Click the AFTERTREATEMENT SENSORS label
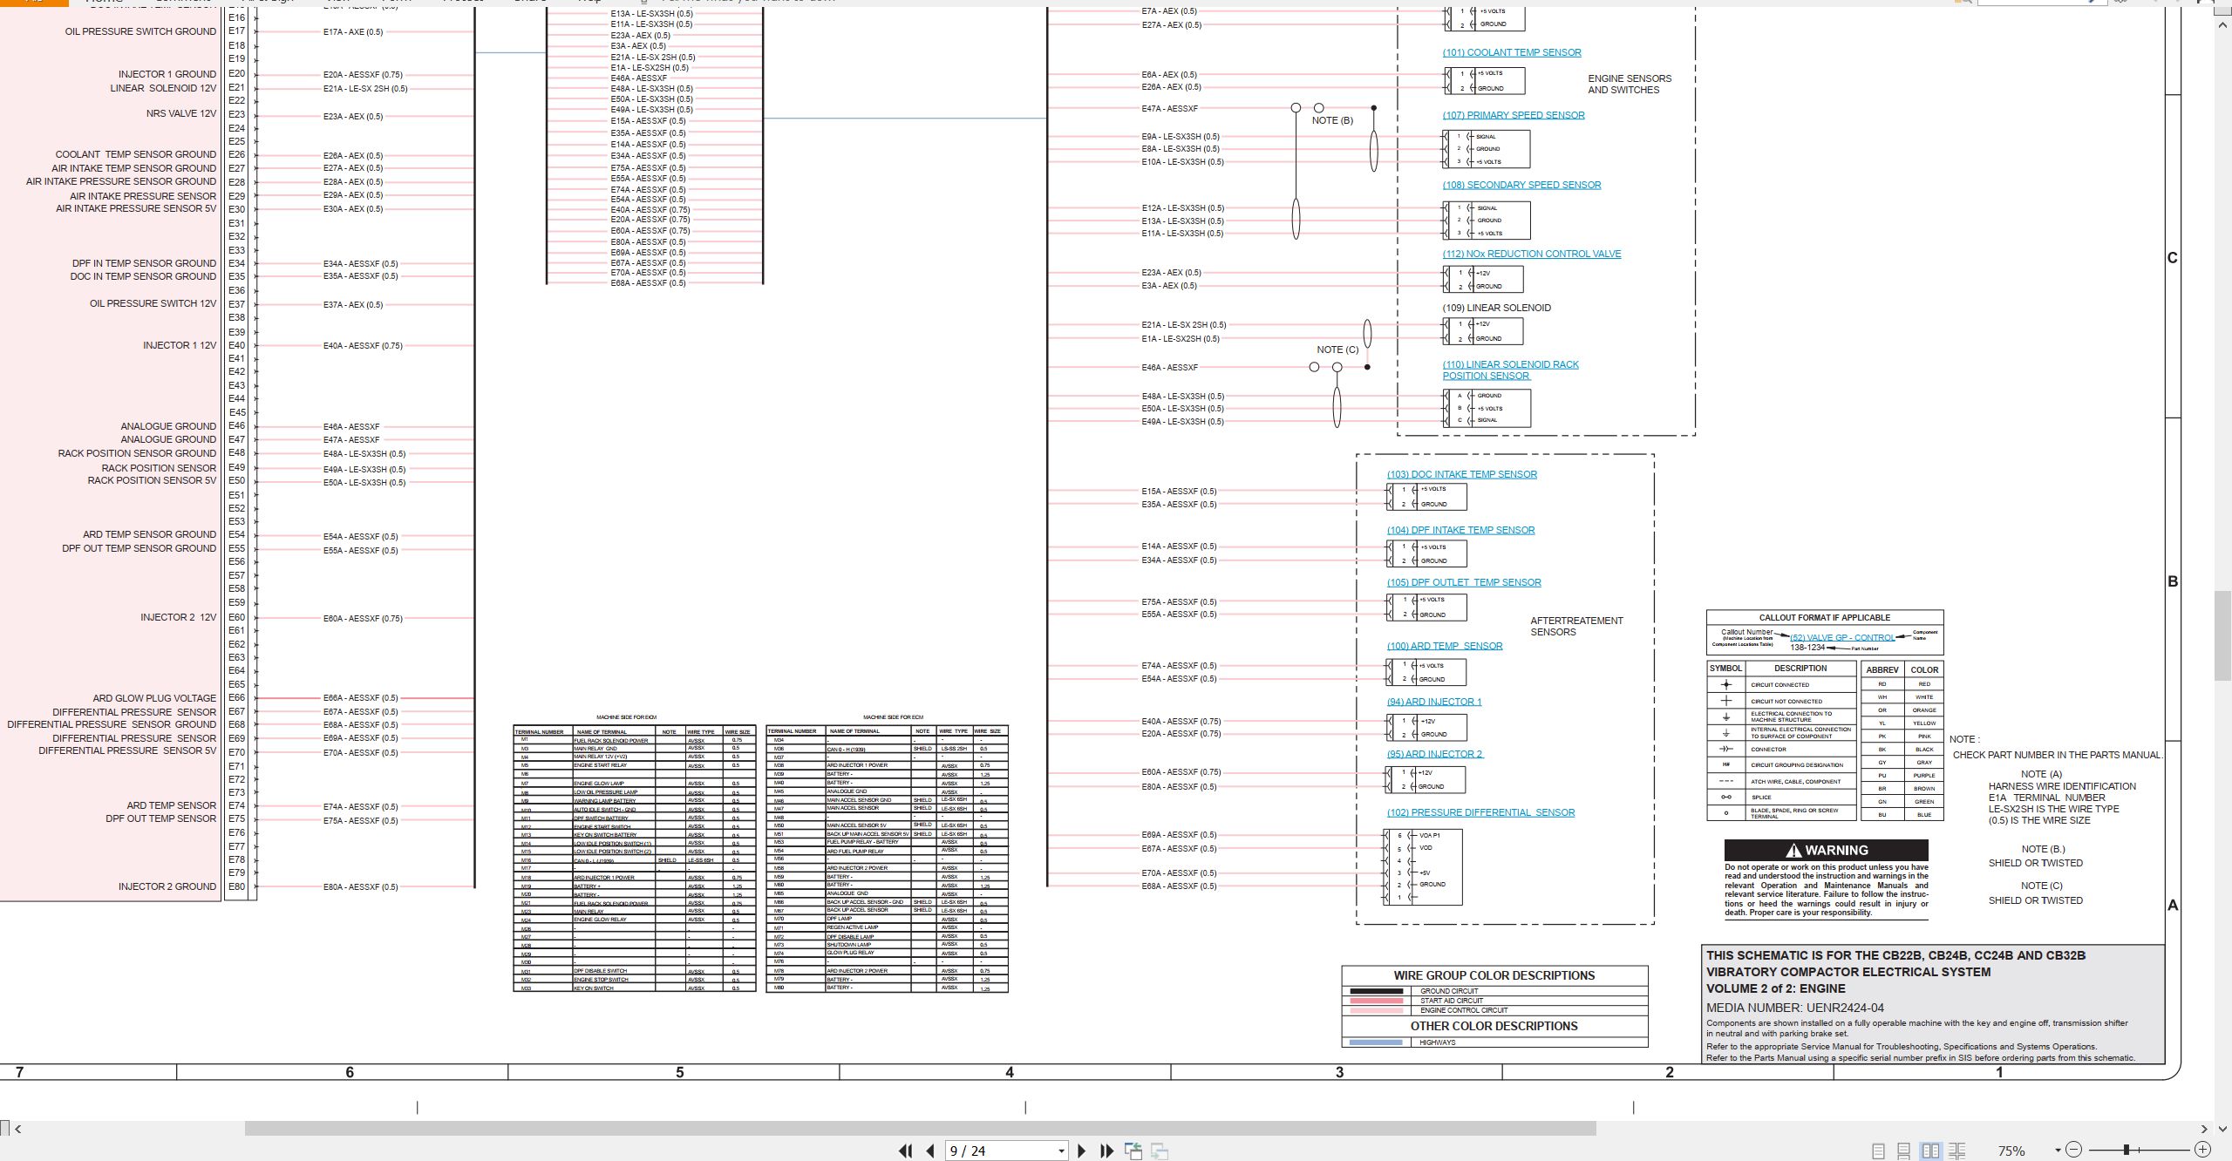The height and width of the screenshot is (1161, 2232). pyautogui.click(x=1576, y=626)
